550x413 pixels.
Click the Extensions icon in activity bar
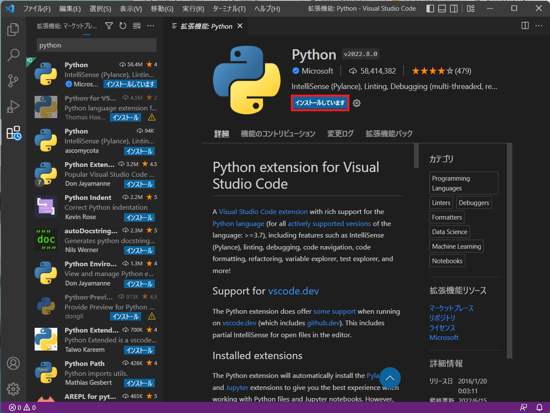(x=13, y=133)
